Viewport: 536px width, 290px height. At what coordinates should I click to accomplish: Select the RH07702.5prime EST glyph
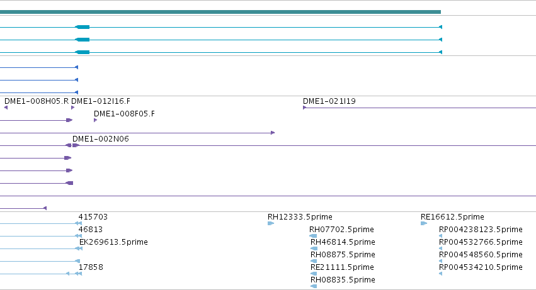313,236
